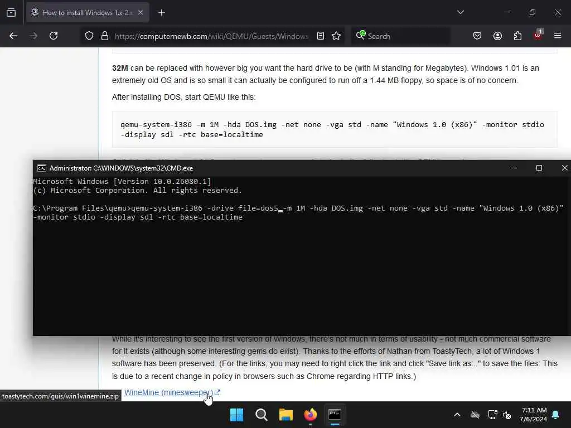The image size is (571, 428).
Task: Open Pocket save icon
Action: [477, 36]
